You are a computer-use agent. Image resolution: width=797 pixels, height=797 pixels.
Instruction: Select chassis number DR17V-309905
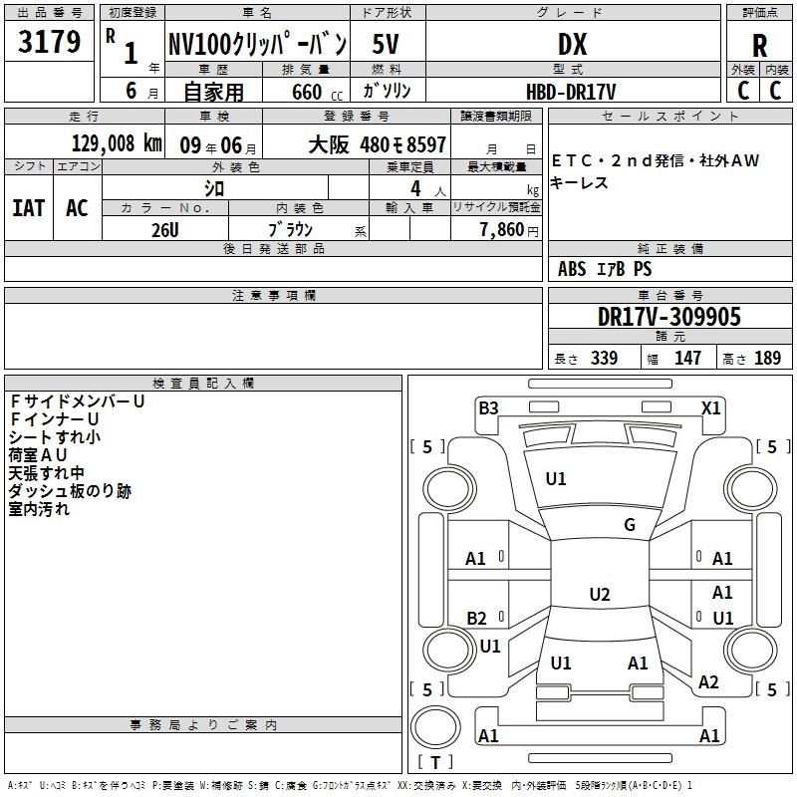point(669,317)
